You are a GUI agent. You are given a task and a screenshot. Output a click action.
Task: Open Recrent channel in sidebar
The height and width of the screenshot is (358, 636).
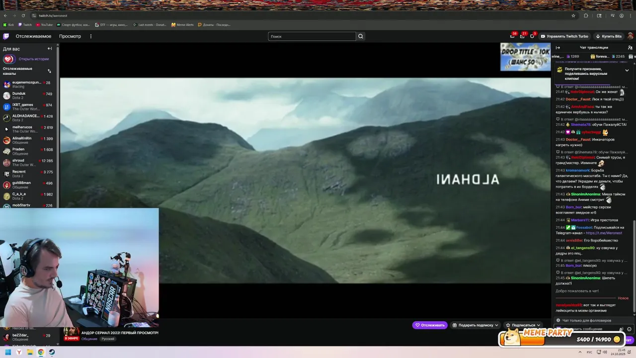coord(29,174)
